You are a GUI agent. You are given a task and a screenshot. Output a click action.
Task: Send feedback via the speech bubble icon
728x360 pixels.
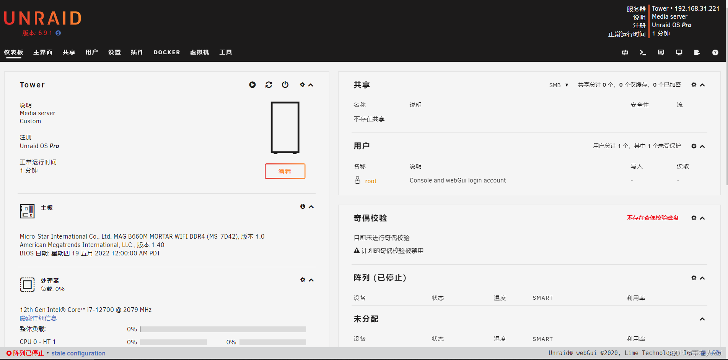(x=661, y=52)
